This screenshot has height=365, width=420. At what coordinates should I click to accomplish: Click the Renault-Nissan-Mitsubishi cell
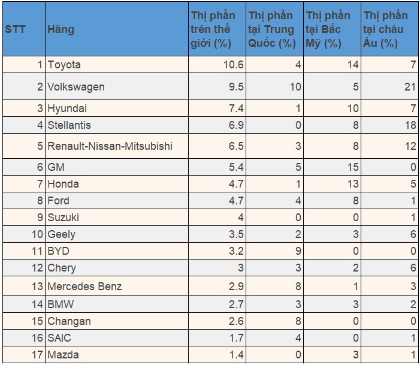pos(117,146)
